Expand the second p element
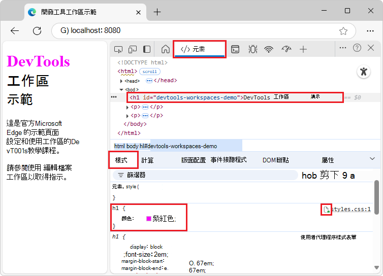Image resolution: width=383 pixels, height=276 pixels. tap(127, 116)
